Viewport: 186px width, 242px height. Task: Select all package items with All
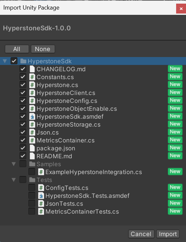tap(17, 49)
